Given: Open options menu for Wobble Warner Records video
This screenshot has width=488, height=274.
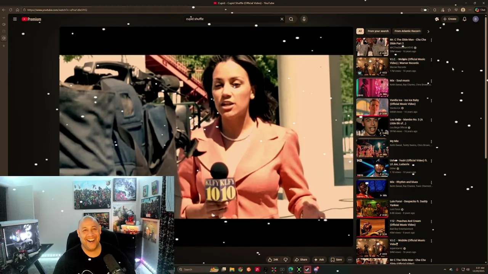Looking at the screenshot, I should pos(431,60).
